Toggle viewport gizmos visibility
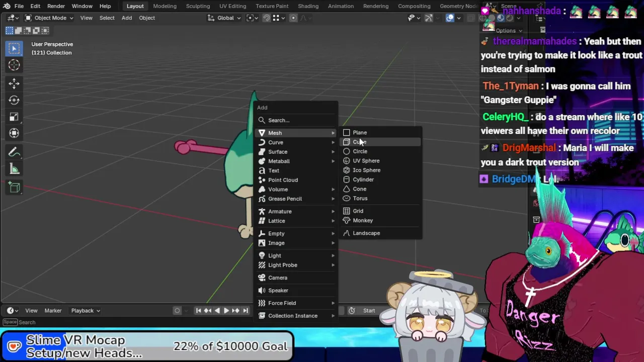This screenshot has width=644, height=362. pos(428,18)
